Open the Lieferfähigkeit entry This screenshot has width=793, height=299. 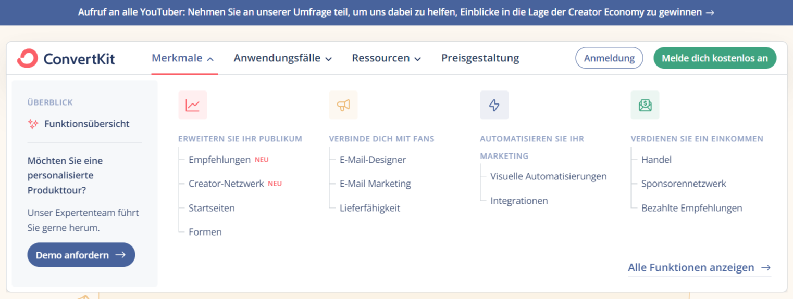pos(370,208)
